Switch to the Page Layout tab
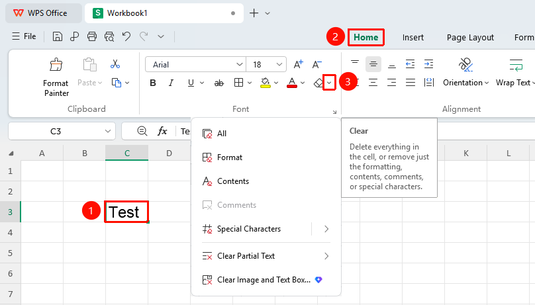 (x=470, y=37)
